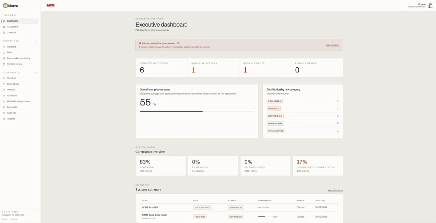This screenshot has width=436, height=223.
Task: Open the Privacy link in the footer
Action: click(x=14, y=219)
